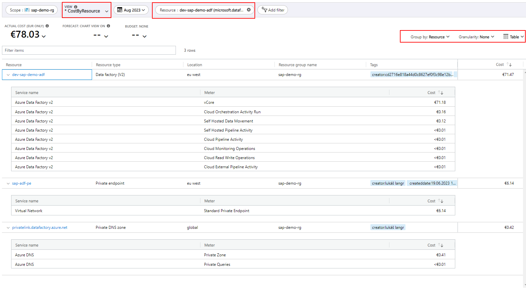The height and width of the screenshot is (291, 526).
Task: Sort the dev-sap-demo-adf meter Cost column
Action: point(441,93)
